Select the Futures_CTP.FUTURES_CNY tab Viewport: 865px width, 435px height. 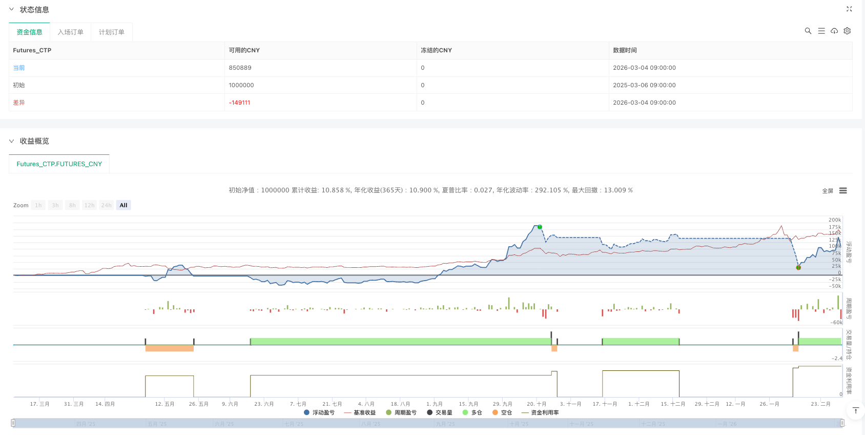[59, 164]
